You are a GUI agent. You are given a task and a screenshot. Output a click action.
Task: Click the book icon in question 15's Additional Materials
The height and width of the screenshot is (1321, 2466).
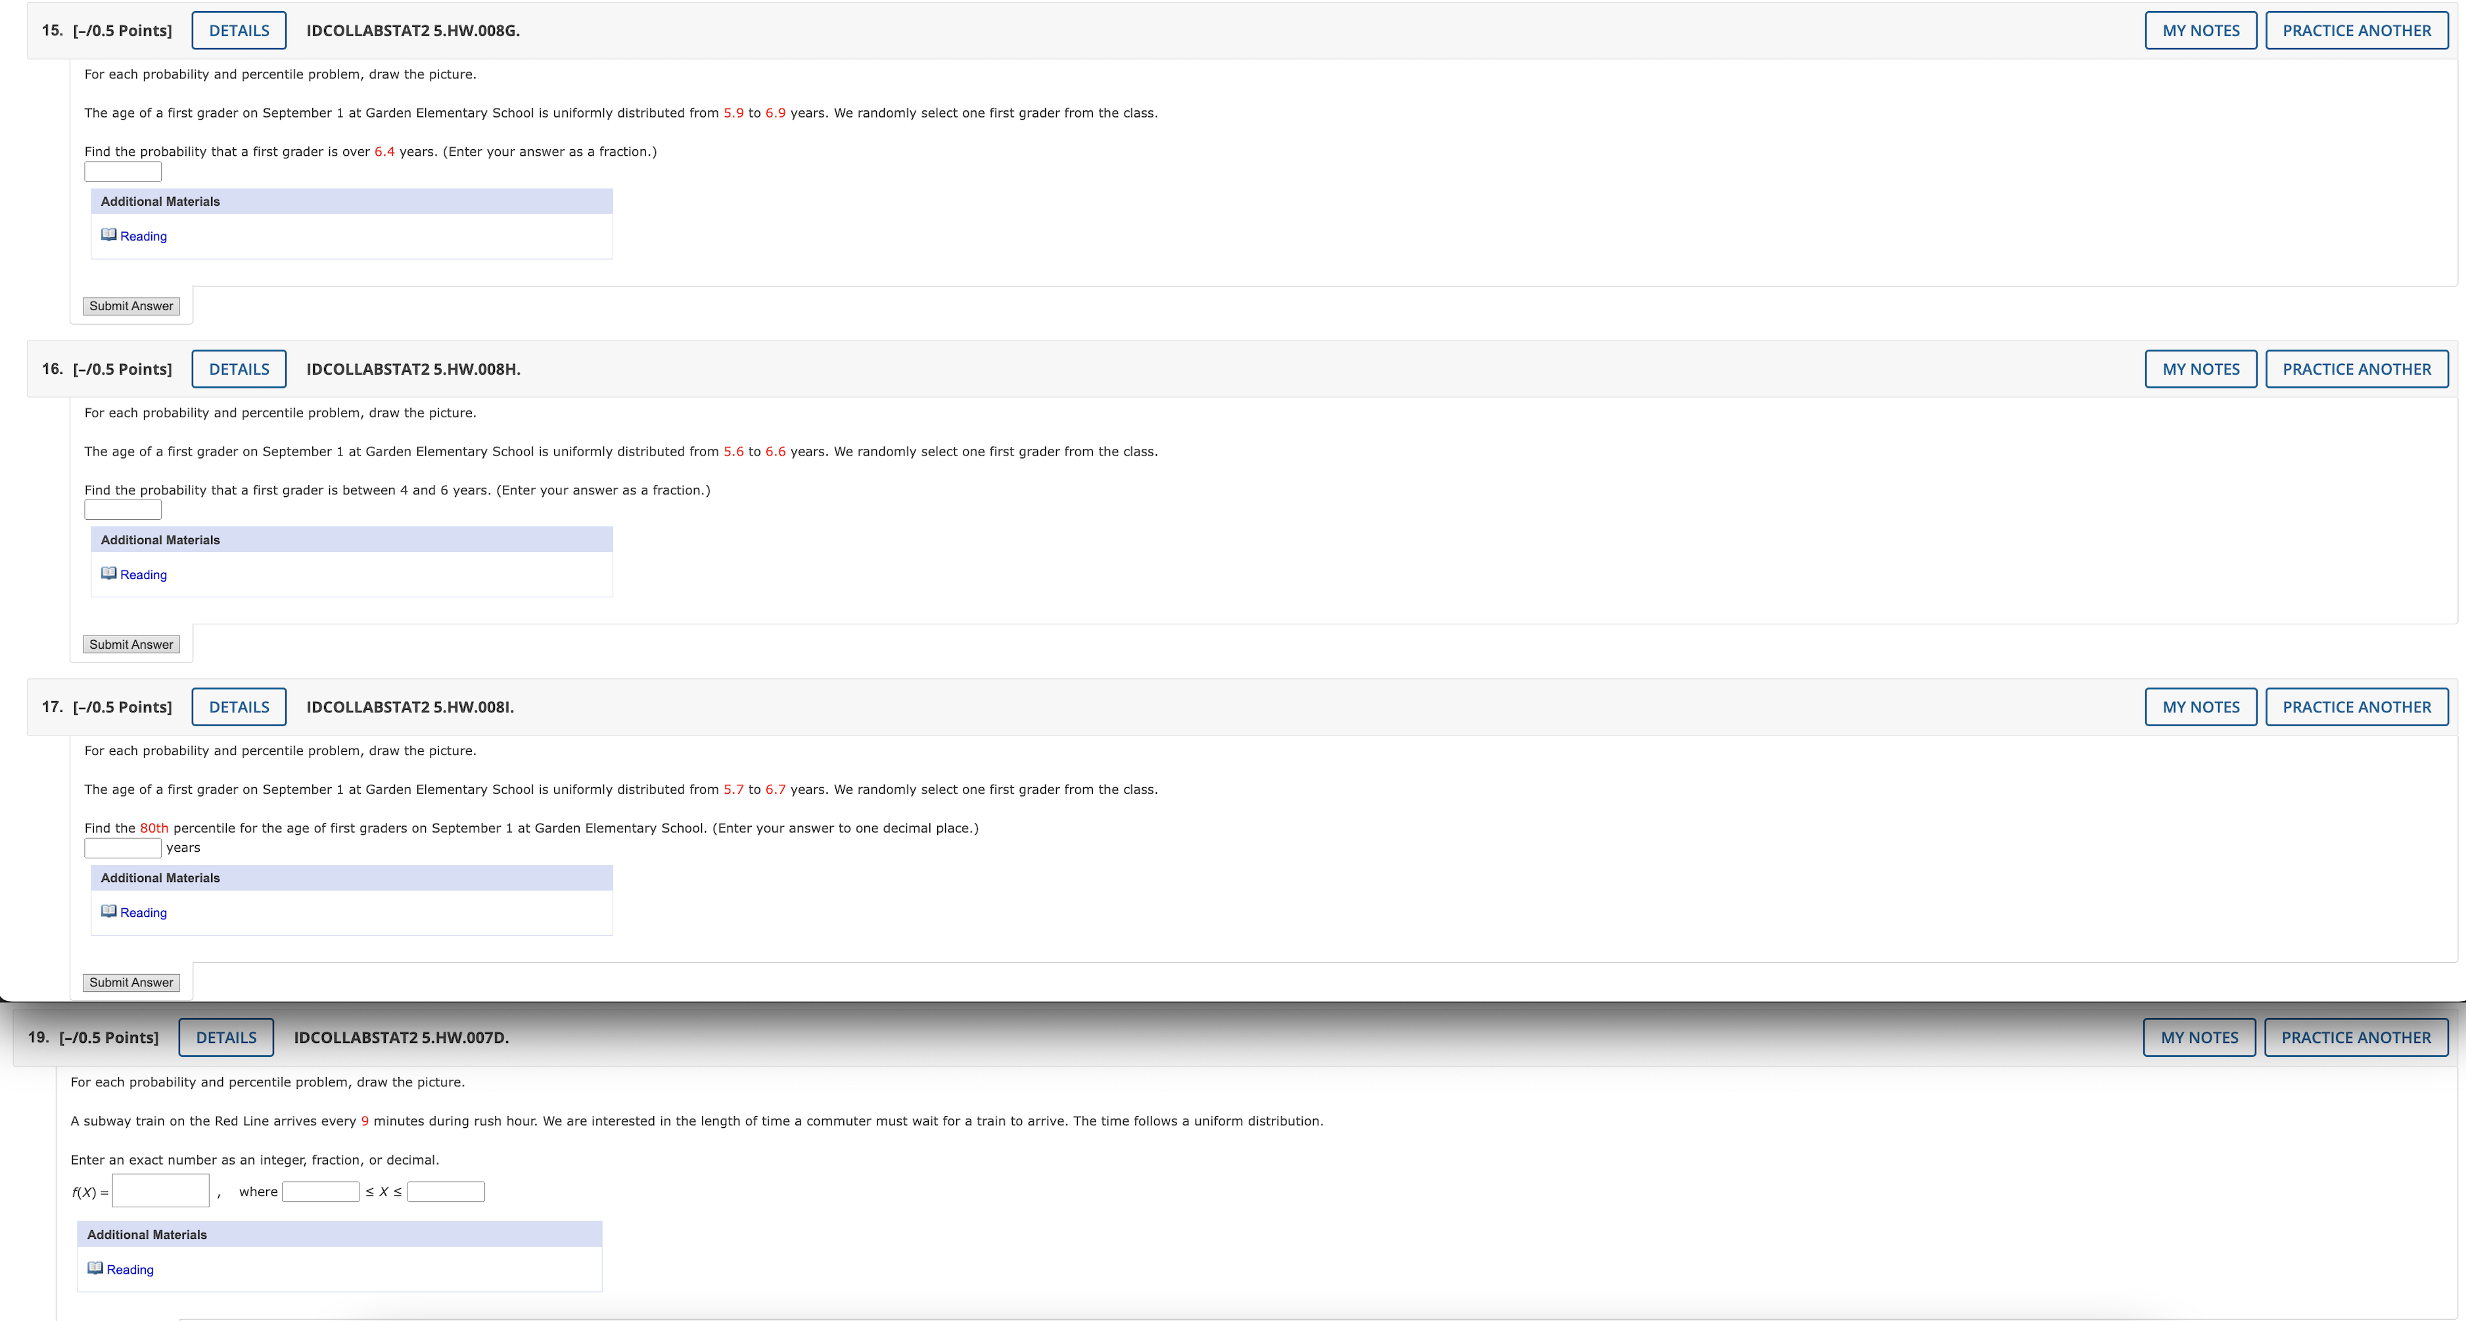pos(108,235)
